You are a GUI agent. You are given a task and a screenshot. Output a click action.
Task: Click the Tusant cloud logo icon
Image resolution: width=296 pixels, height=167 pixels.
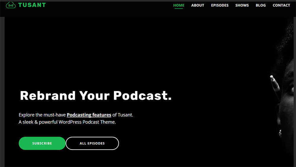(11, 5)
